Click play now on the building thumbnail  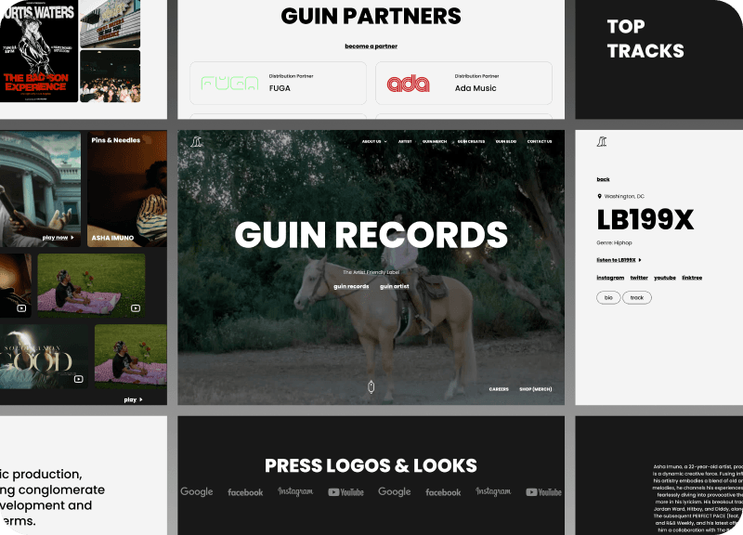pos(58,238)
